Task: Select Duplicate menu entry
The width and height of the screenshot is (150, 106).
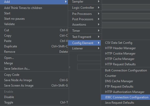Action: click(34, 46)
